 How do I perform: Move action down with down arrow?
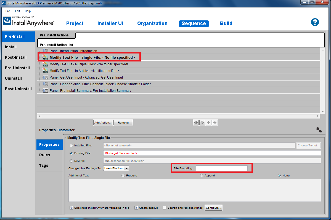click(x=202, y=123)
